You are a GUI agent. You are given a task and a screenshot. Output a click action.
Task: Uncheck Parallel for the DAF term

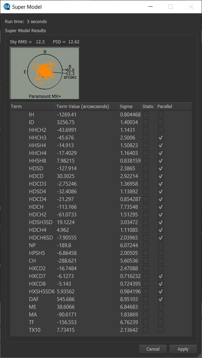(161, 299)
